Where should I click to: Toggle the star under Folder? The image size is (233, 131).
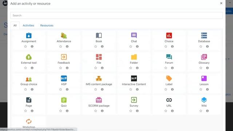click(x=131, y=68)
